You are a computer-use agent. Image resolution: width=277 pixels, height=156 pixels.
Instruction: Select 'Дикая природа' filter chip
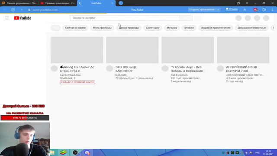coord(129,28)
